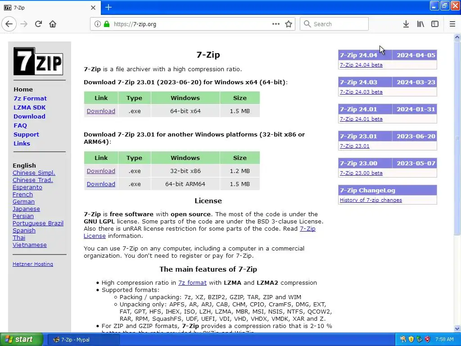This screenshot has height=346, width=461.
Task: Select 7-Zip - Mypal taskbar button
Action: 83,340
